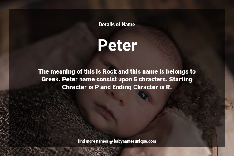Screen dimensions: 234x156
Task: Click 'Ending Chracter' in the last line
Action: (x=135, y=87)
